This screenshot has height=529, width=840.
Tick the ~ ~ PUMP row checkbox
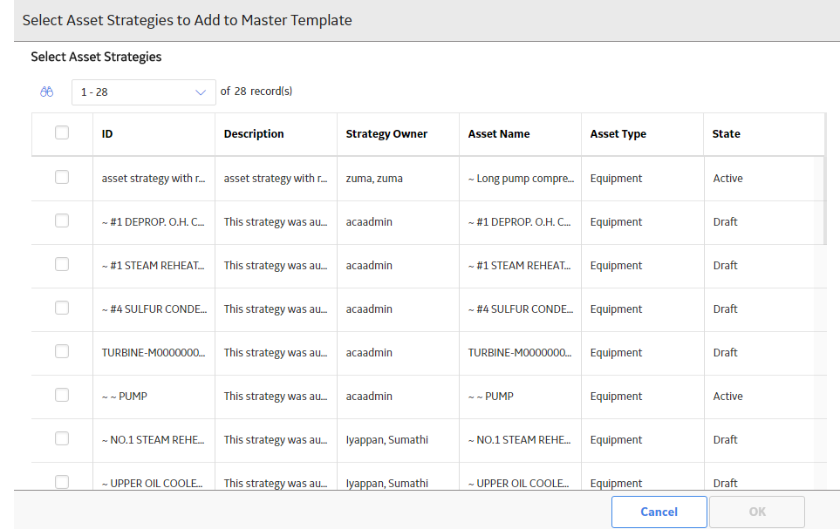62,395
